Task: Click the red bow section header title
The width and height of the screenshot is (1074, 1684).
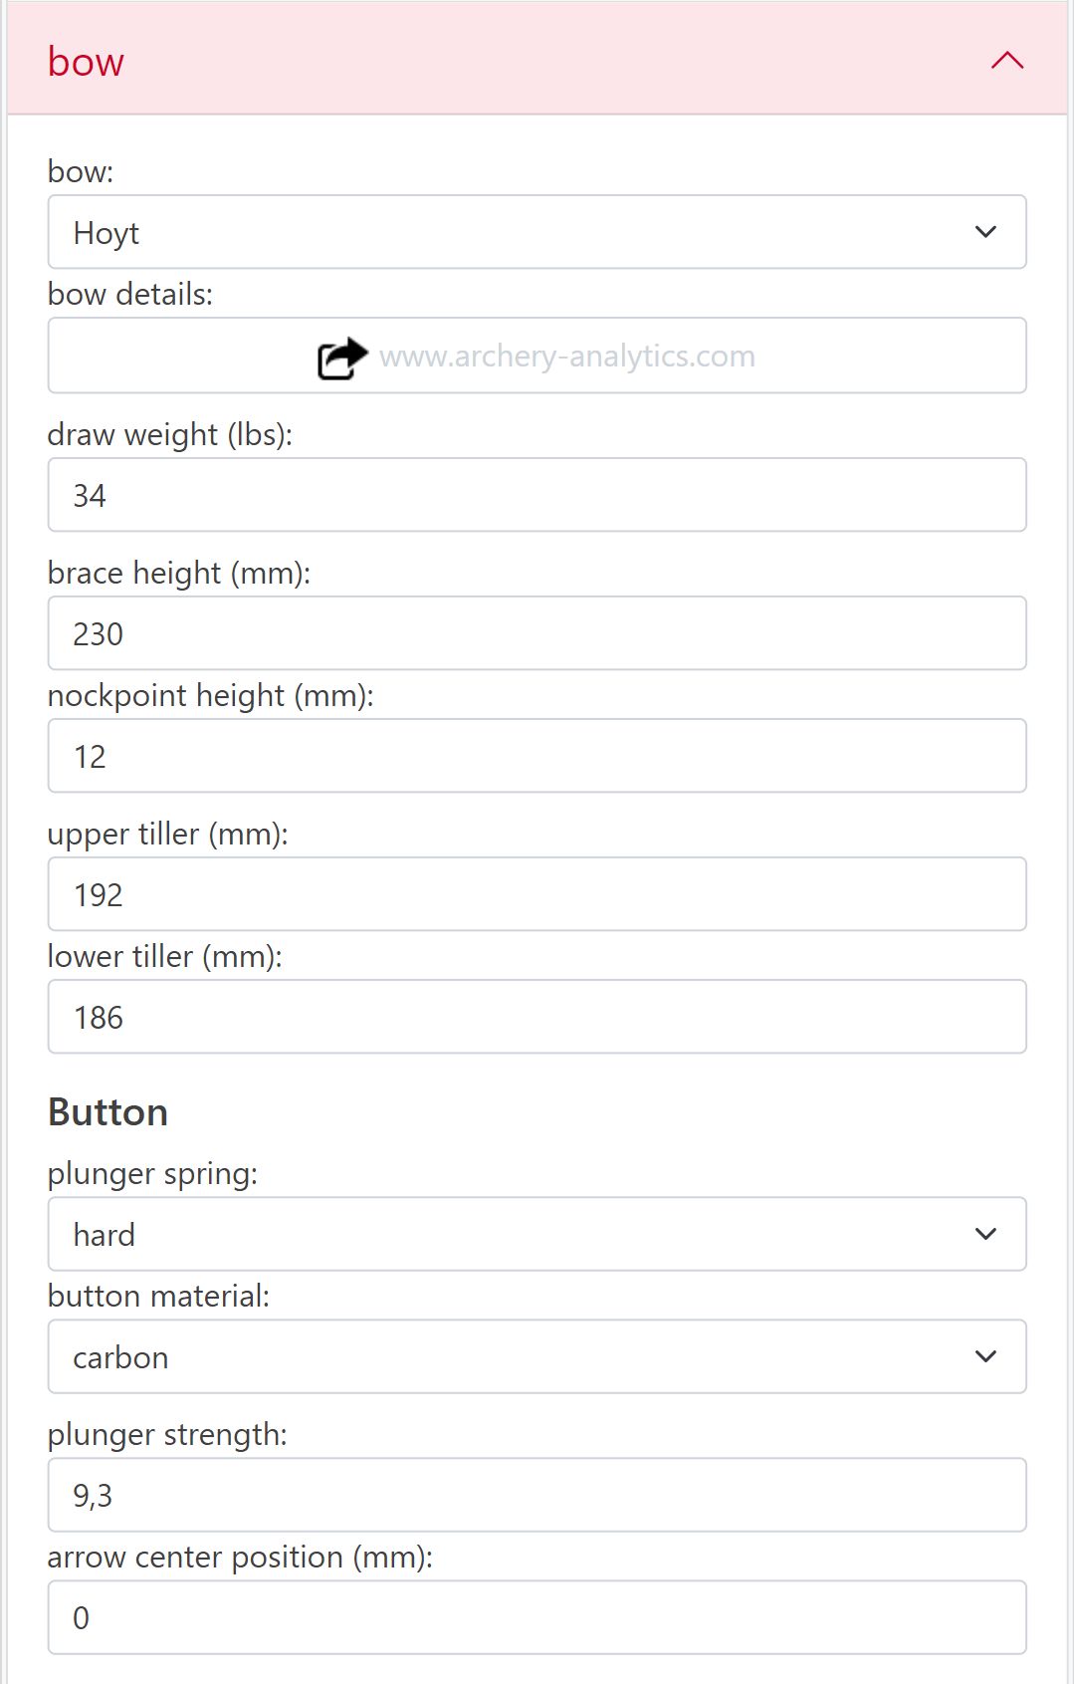Action: click(87, 62)
